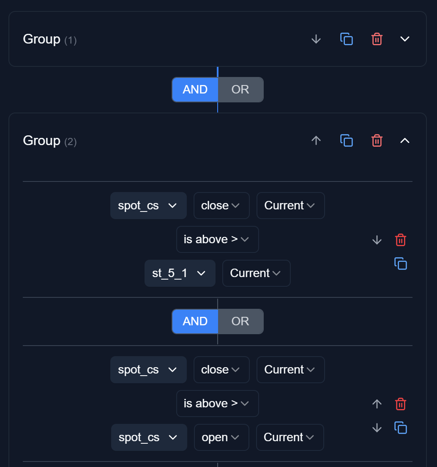Delete Group 2 with trash icon
Screen dimensions: 437x467
click(x=377, y=140)
